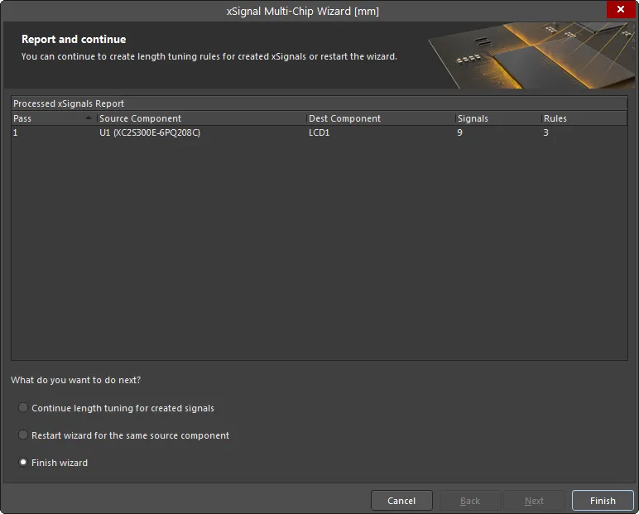This screenshot has height=514, width=639.
Task: Click the Finish button
Action: (x=603, y=501)
